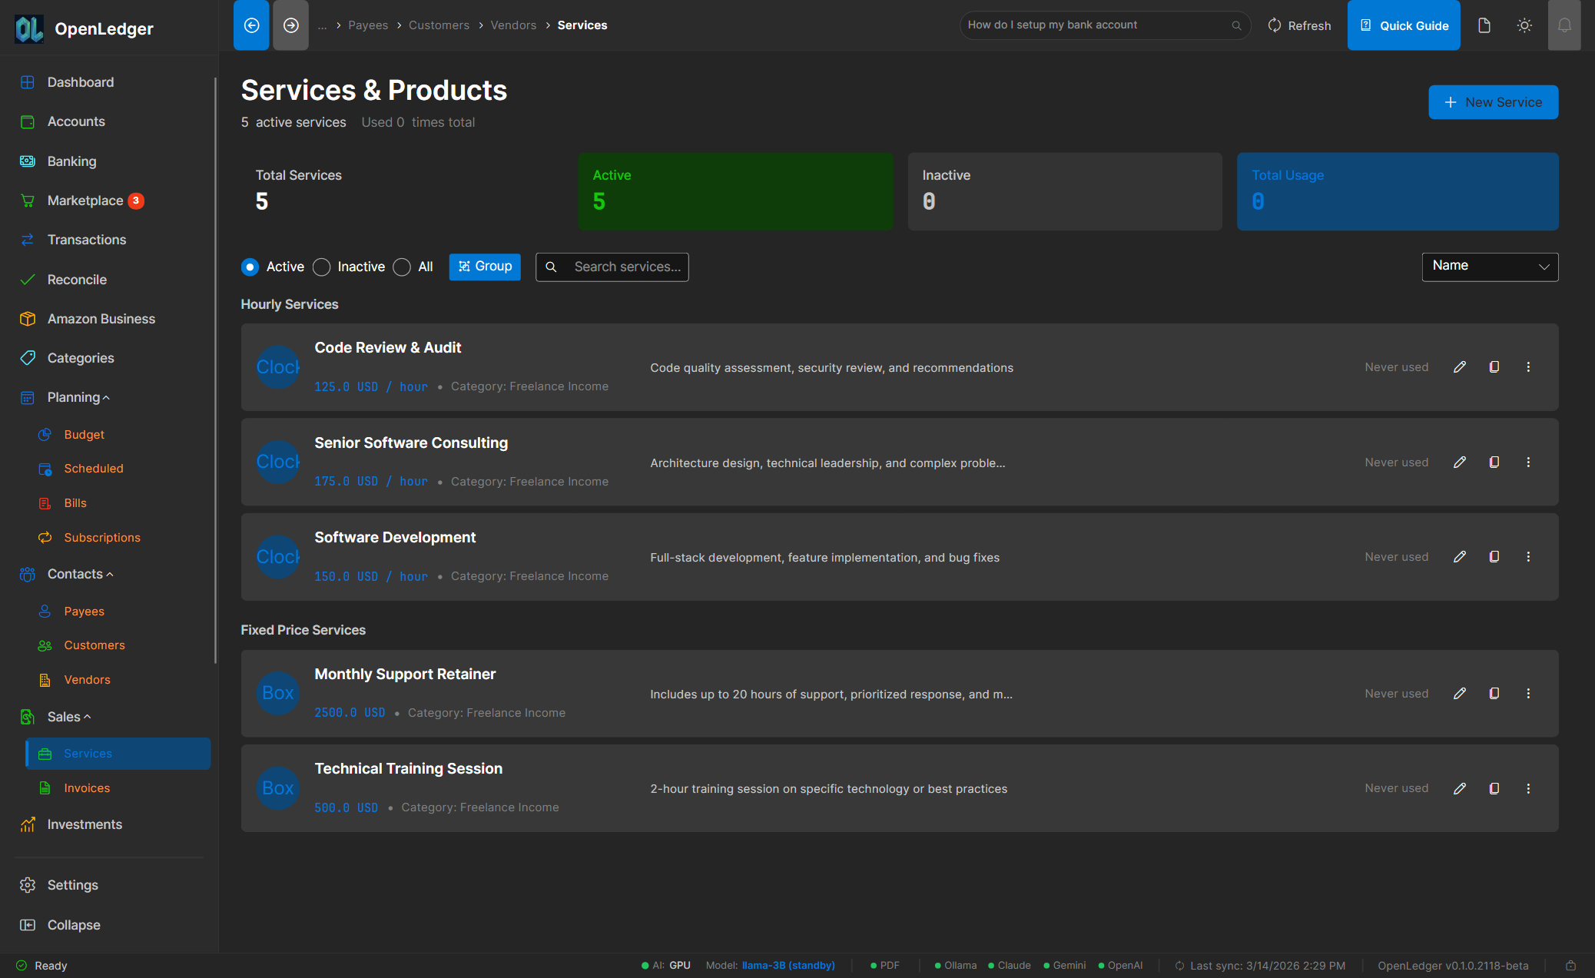This screenshot has width=1595, height=978.
Task: Toggle the light/dark theme sun icon
Action: point(1524,25)
